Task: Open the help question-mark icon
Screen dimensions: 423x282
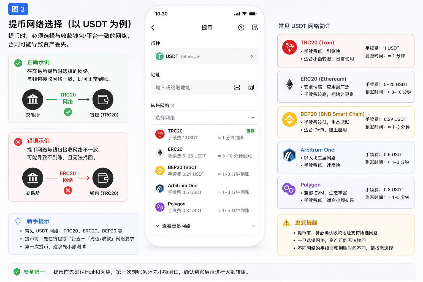Action: [x=241, y=28]
